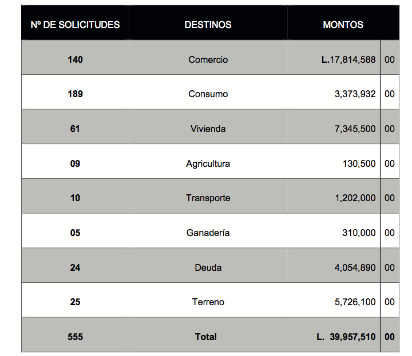Select the total amount L. 39,957,510
The height and width of the screenshot is (356, 412).
coord(346,337)
